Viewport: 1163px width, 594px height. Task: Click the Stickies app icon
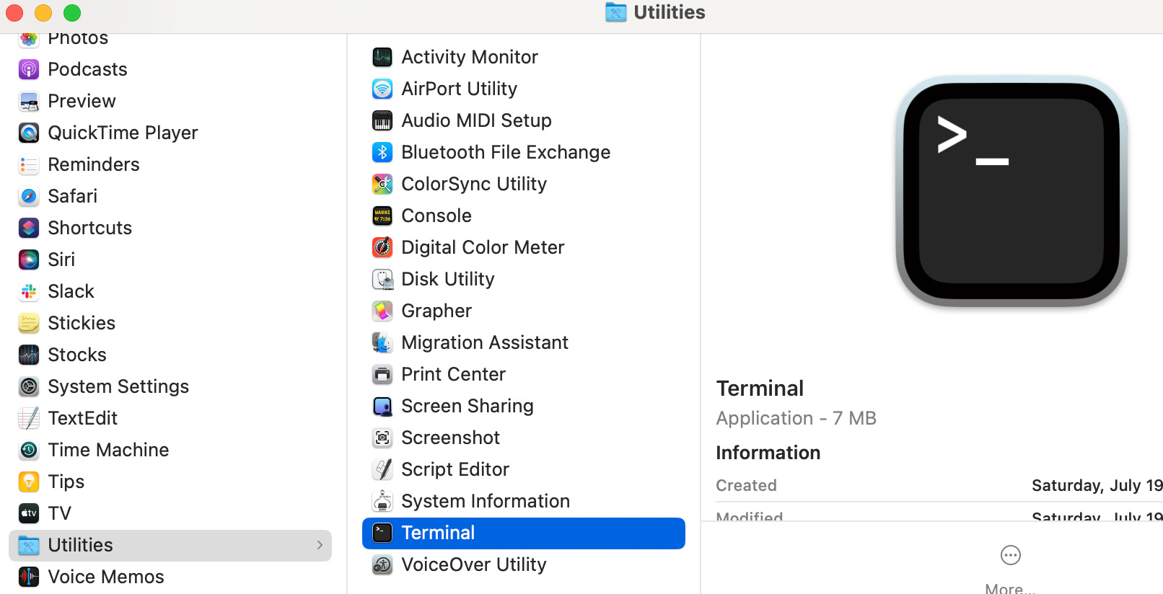(x=29, y=323)
